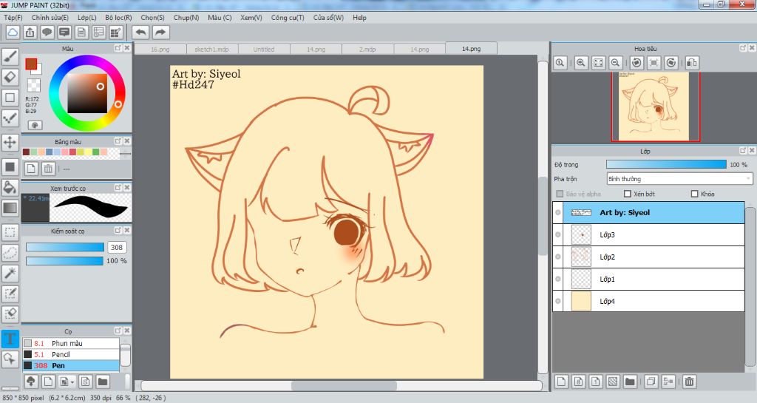Click brush size value field 308

point(117,247)
